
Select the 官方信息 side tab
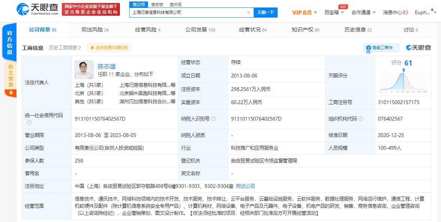[10, 42]
